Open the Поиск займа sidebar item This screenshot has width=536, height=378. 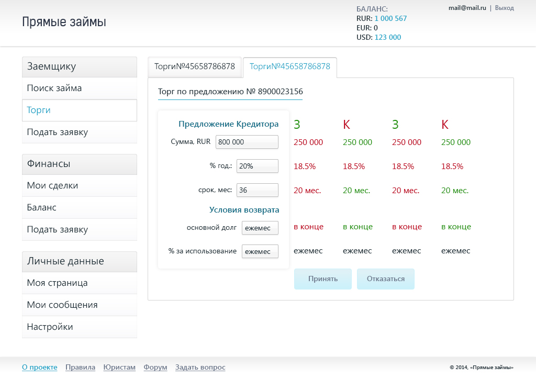(80, 88)
